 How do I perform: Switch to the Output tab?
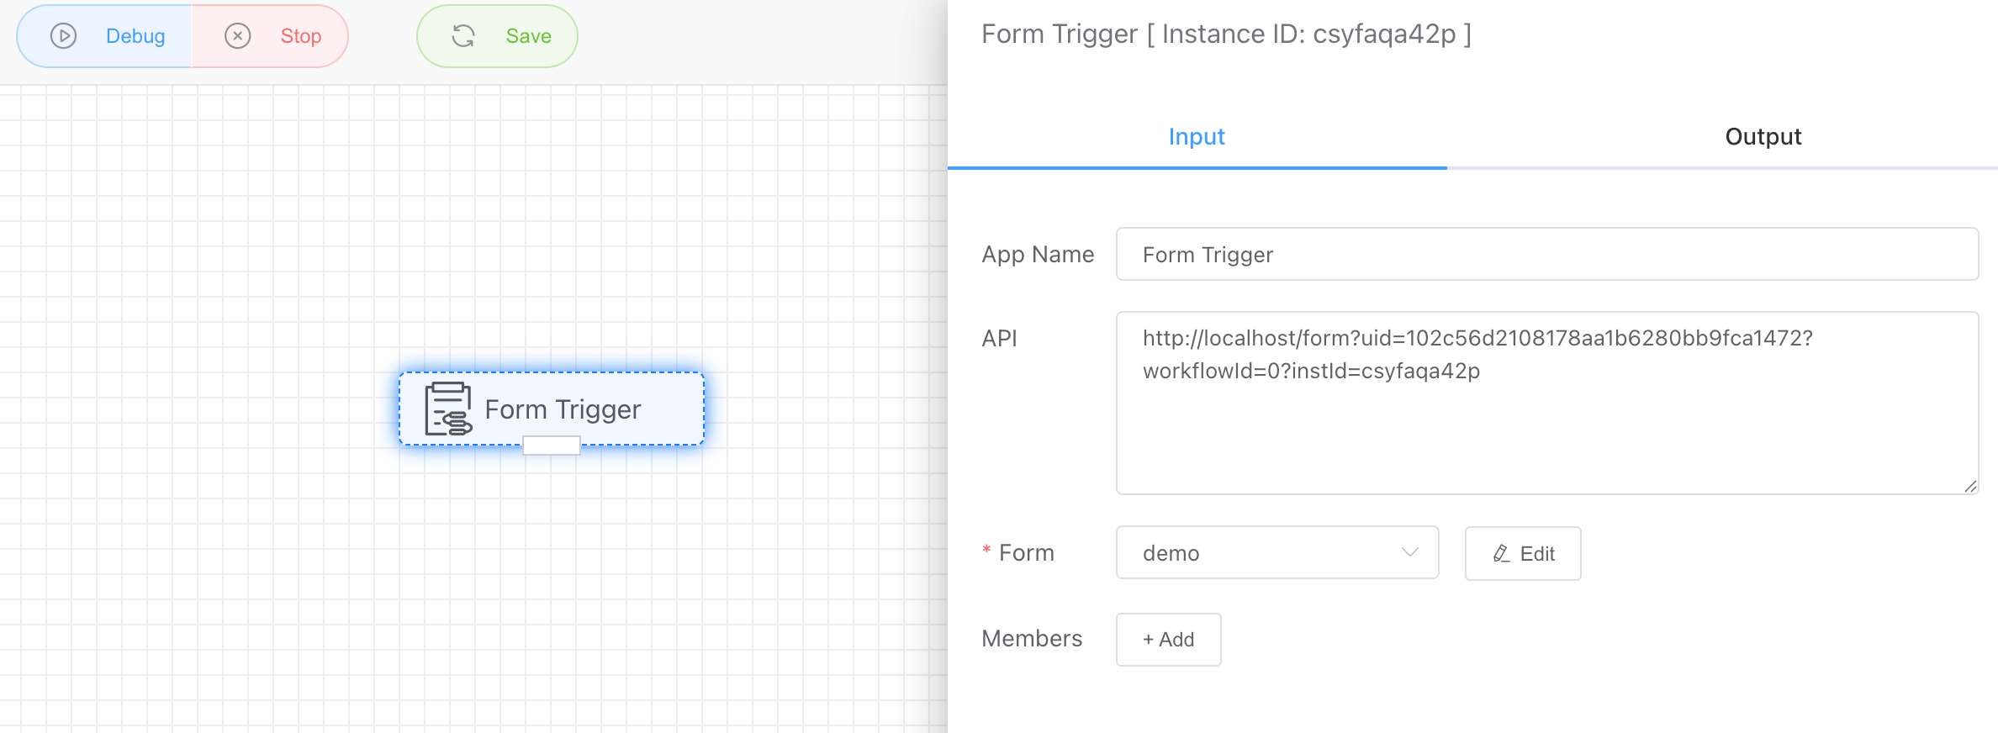tap(1763, 137)
